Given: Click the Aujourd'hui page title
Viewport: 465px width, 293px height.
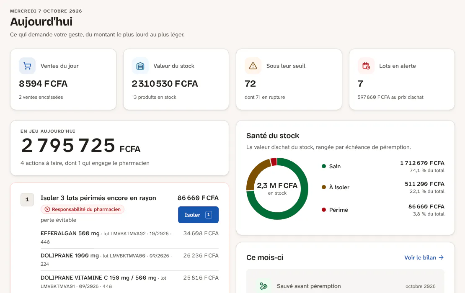Looking at the screenshot, I should [41, 22].
